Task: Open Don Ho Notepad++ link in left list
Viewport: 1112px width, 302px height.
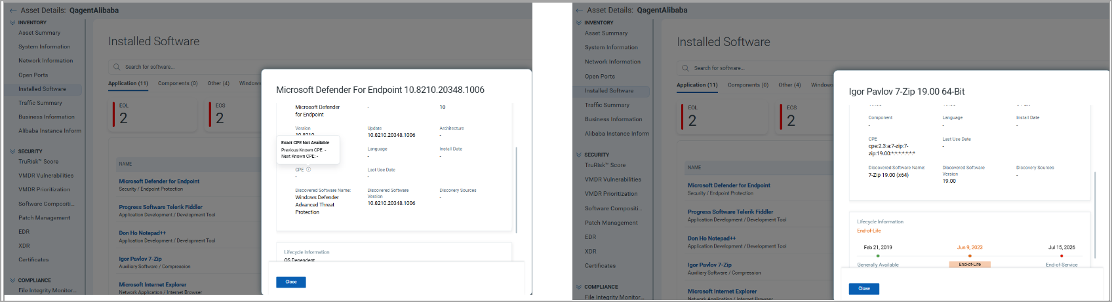Action: [142, 233]
